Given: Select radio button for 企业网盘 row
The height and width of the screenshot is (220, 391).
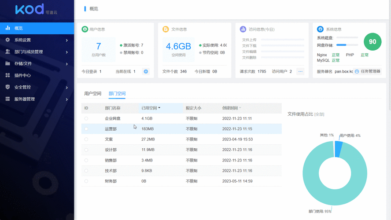Looking at the screenshot, I should pyautogui.click(x=86, y=119).
